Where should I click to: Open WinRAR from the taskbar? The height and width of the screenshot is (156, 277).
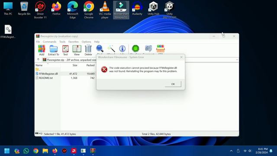click(x=93, y=151)
